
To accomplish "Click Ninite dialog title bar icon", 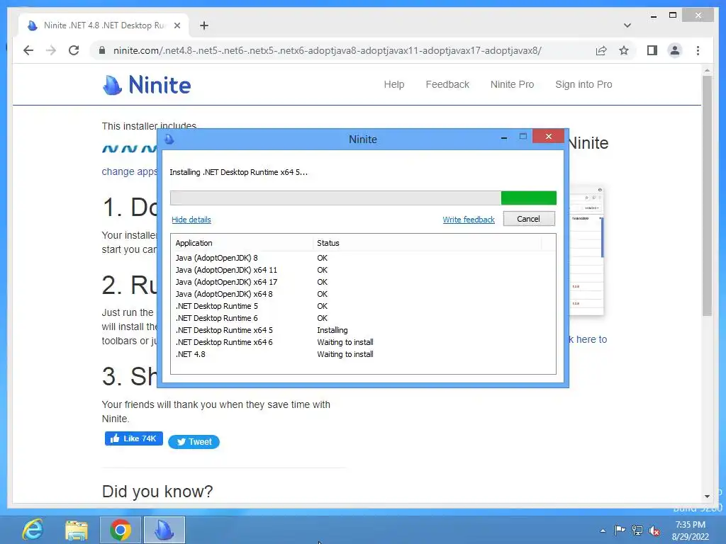I will click(x=169, y=140).
